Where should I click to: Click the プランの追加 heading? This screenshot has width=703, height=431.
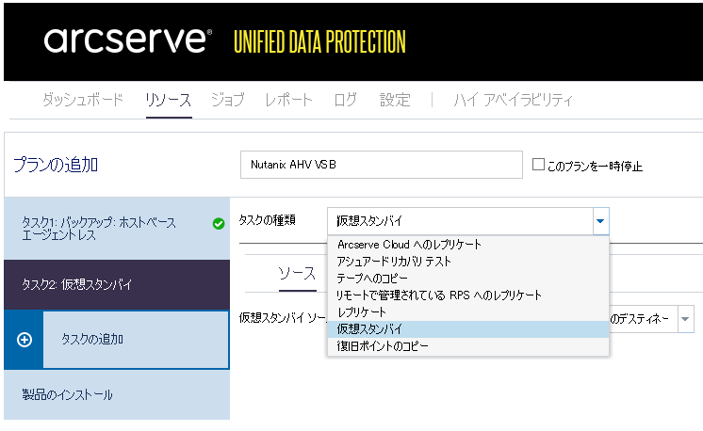click(x=56, y=165)
